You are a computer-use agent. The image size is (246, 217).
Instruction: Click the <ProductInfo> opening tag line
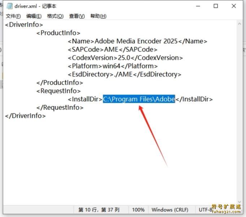coord(58,33)
